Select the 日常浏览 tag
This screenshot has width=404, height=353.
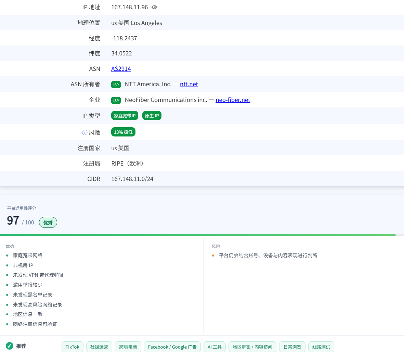[x=292, y=347]
